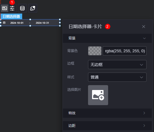Click the rgba background color input field
Image resolution: width=154 pixels, height=132 pixels.
pyautogui.click(x=124, y=51)
